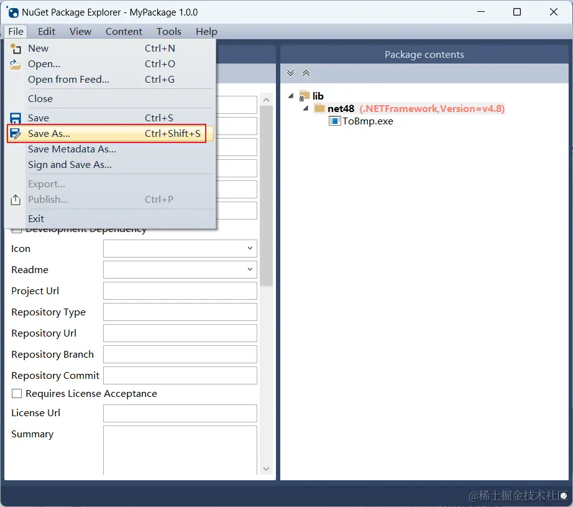Click the New package icon in File menu
Screen dimensions: 573x507
(16, 49)
